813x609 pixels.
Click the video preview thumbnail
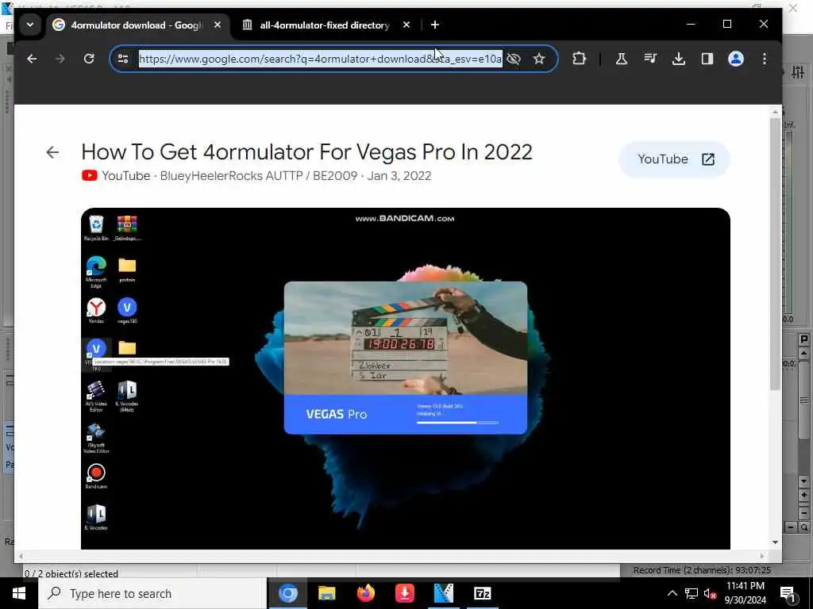click(406, 378)
